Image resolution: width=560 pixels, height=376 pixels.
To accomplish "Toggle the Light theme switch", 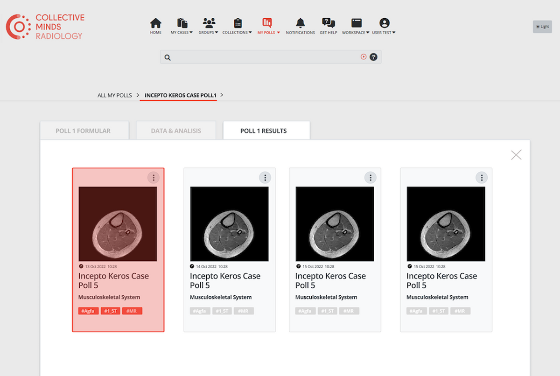I will coord(542,27).
